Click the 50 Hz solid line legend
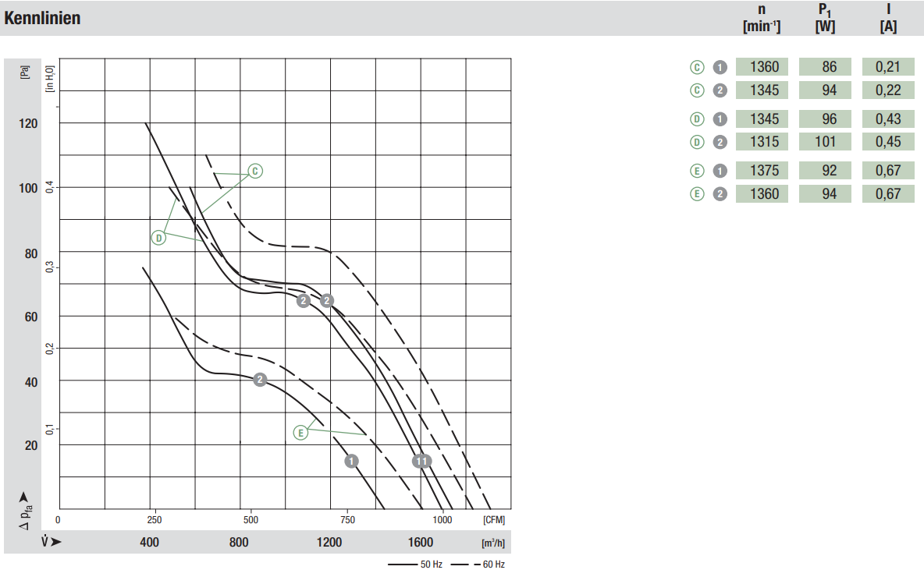The width and height of the screenshot is (924, 577). point(415,564)
